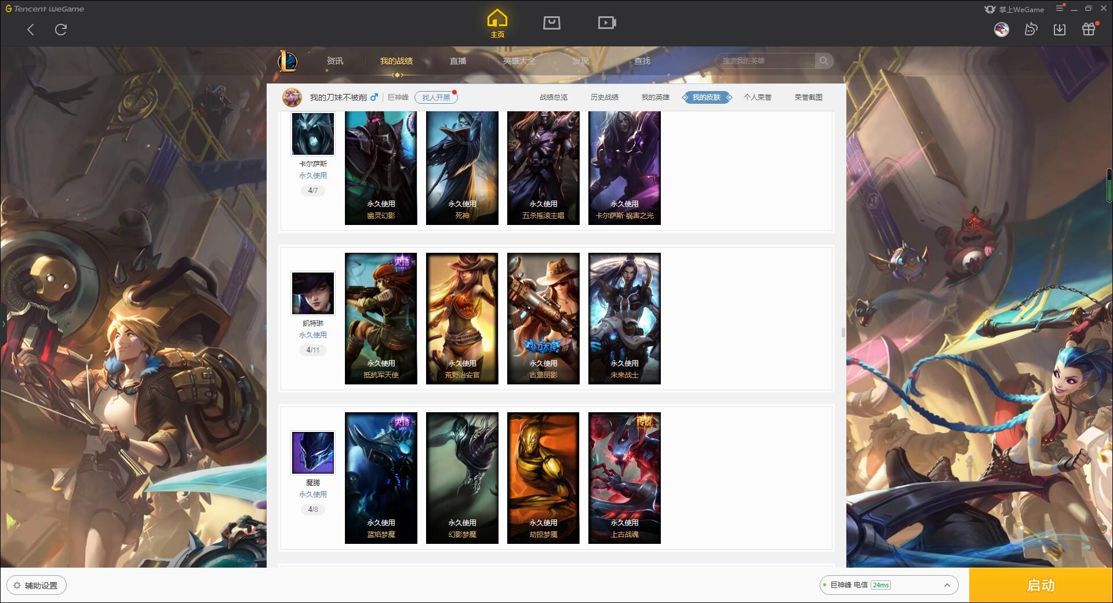Open the 卡尔萨斯 祸害之光 skin card

click(x=624, y=168)
